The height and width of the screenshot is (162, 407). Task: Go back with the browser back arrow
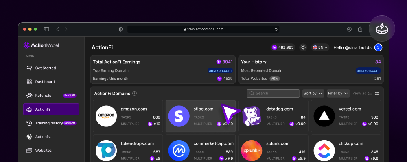pyautogui.click(x=58, y=29)
